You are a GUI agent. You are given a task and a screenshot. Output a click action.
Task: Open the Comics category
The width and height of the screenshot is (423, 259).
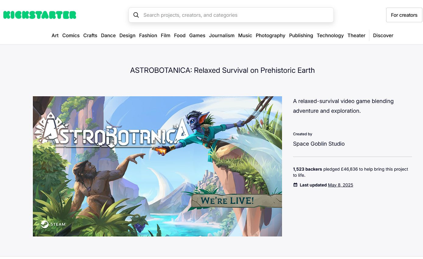click(71, 35)
